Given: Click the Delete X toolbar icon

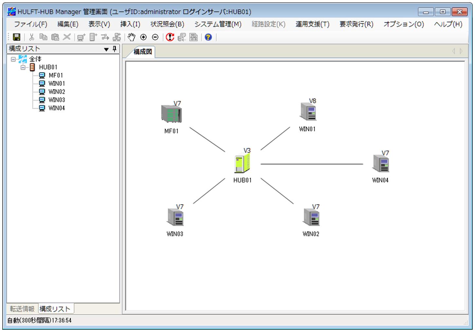Looking at the screenshot, I should 67,37.
